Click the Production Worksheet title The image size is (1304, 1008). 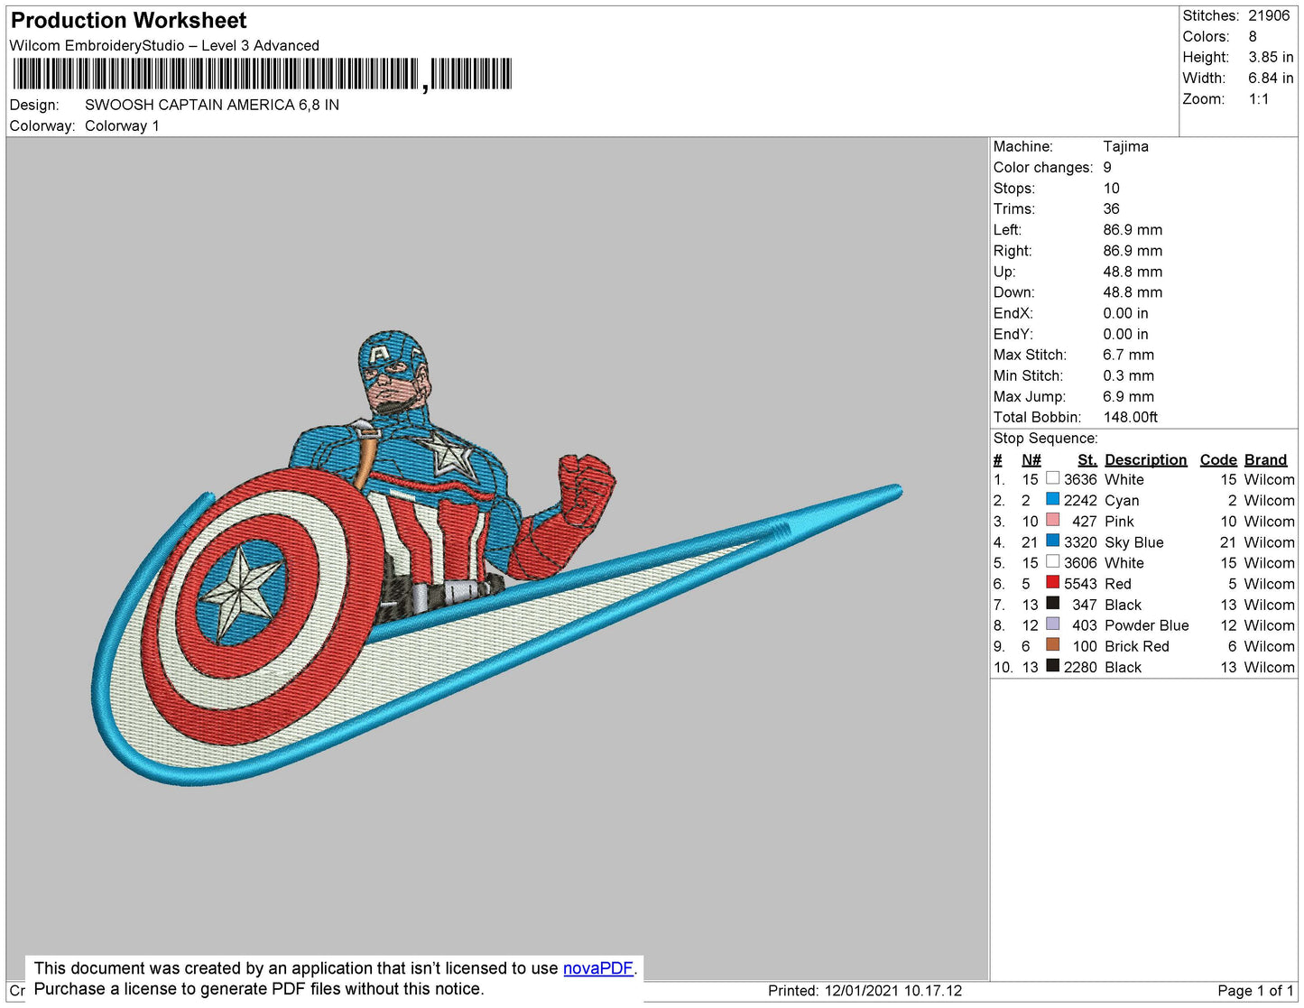pos(128,21)
